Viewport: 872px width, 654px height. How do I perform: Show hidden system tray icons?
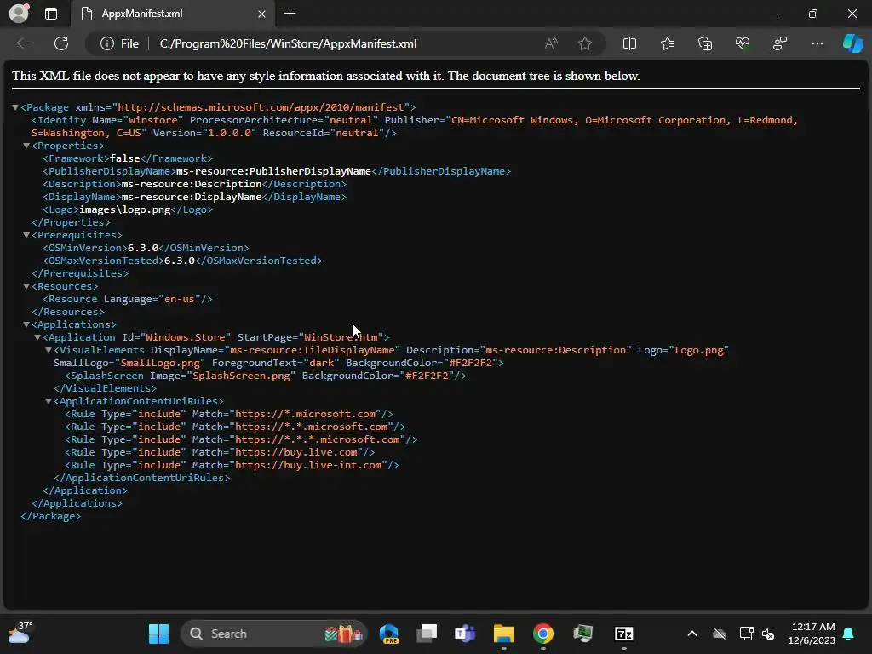691,634
